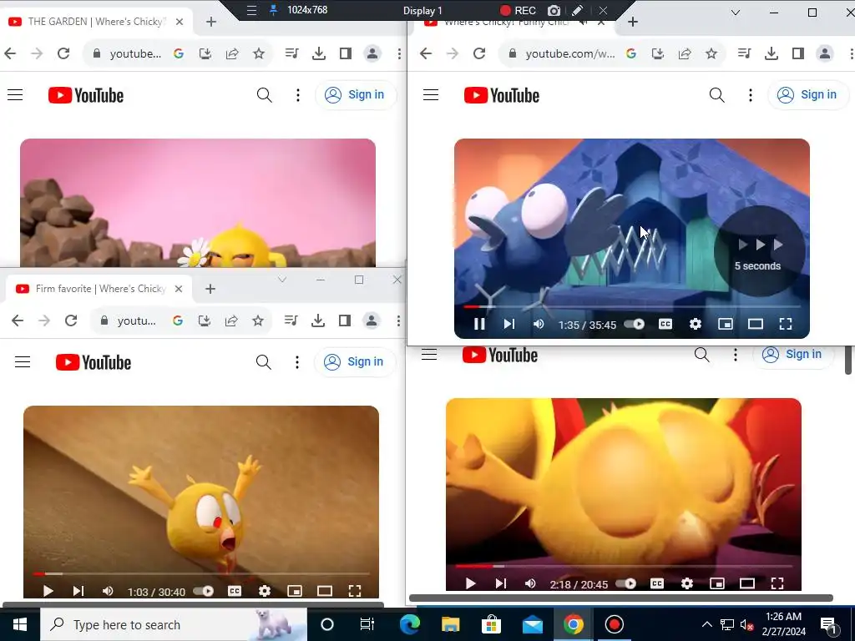
Task: Switch 30:40 video to theater mode
Action: [325, 592]
